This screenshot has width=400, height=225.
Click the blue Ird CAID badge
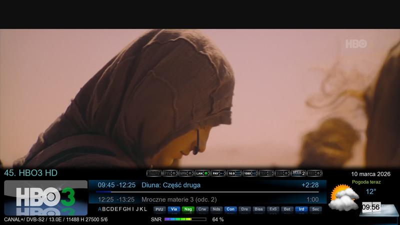pyautogui.click(x=301, y=209)
